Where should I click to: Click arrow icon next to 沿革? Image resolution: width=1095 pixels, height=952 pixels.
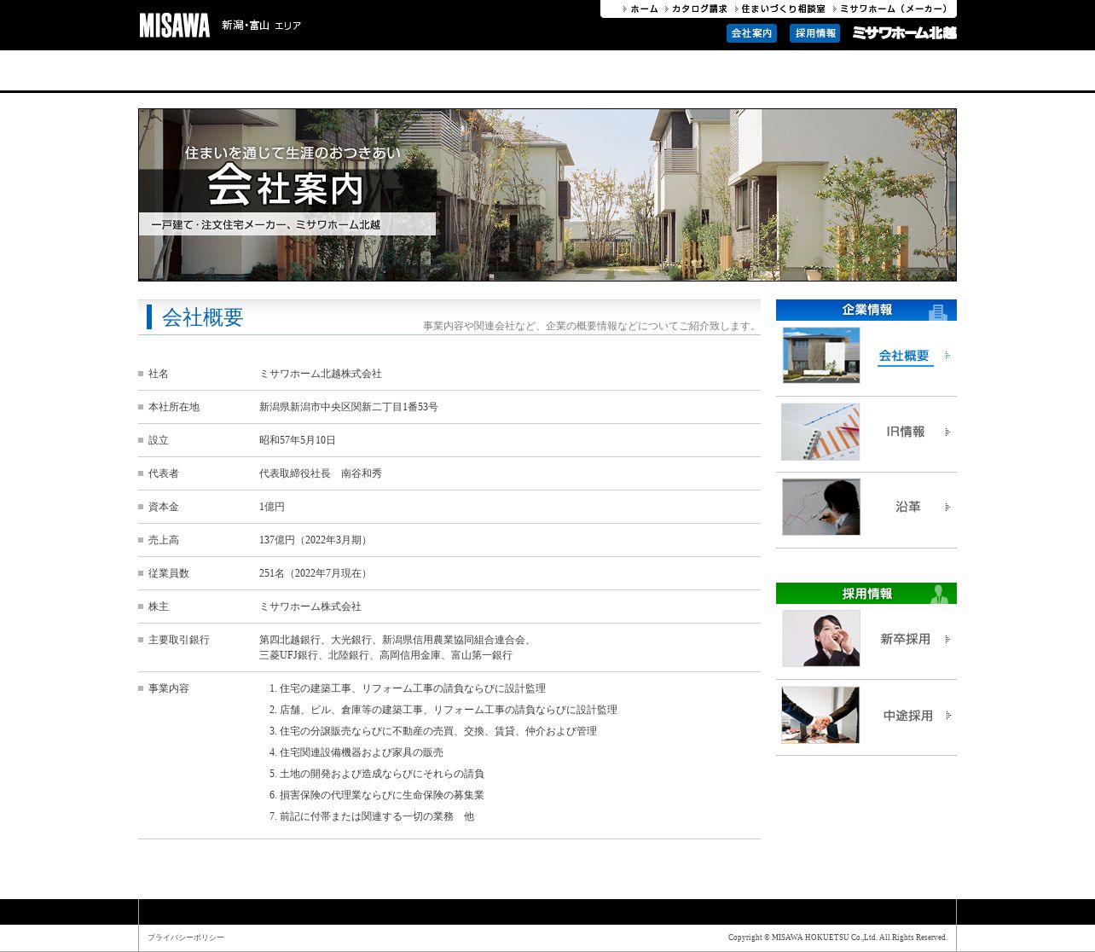947,508
